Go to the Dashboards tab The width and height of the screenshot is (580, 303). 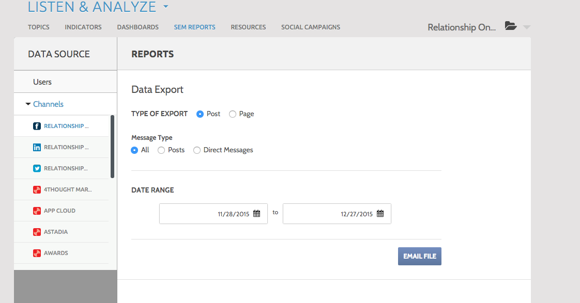pos(138,27)
